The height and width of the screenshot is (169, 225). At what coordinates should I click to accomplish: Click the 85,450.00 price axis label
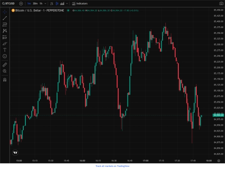tap(219, 10)
